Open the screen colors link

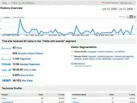[88, 59]
